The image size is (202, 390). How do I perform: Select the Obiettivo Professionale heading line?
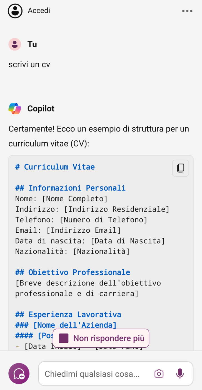(73, 272)
